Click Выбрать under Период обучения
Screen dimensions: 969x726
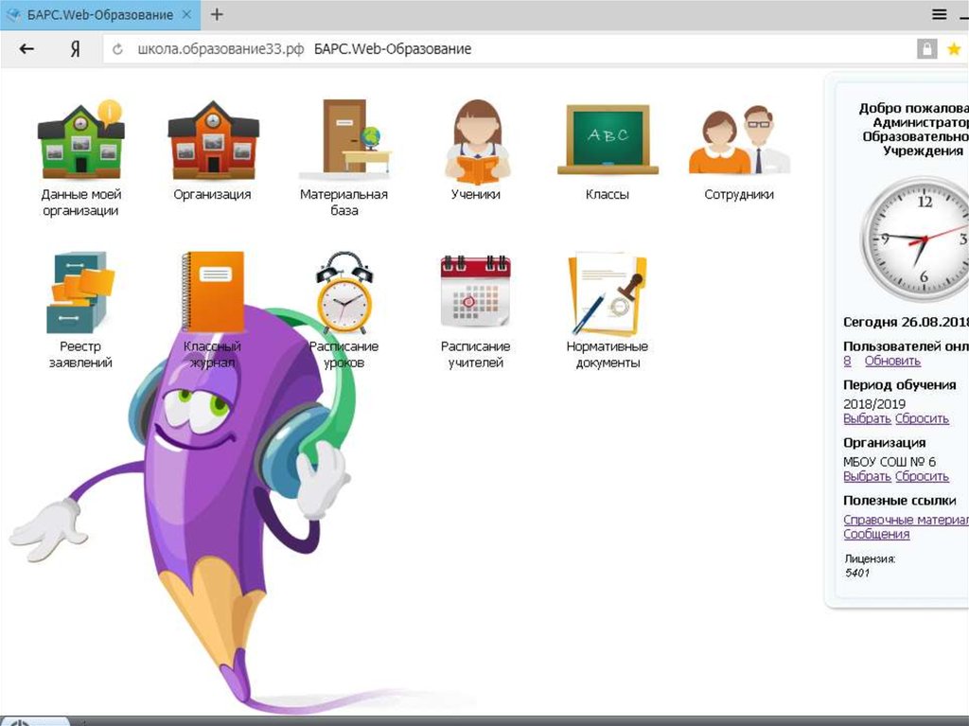pos(867,418)
